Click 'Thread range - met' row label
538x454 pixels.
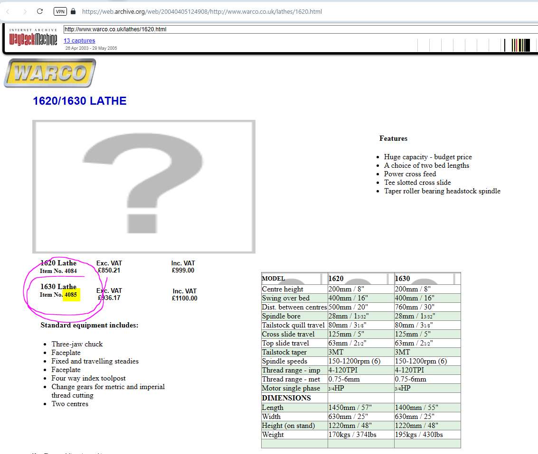tap(291, 380)
